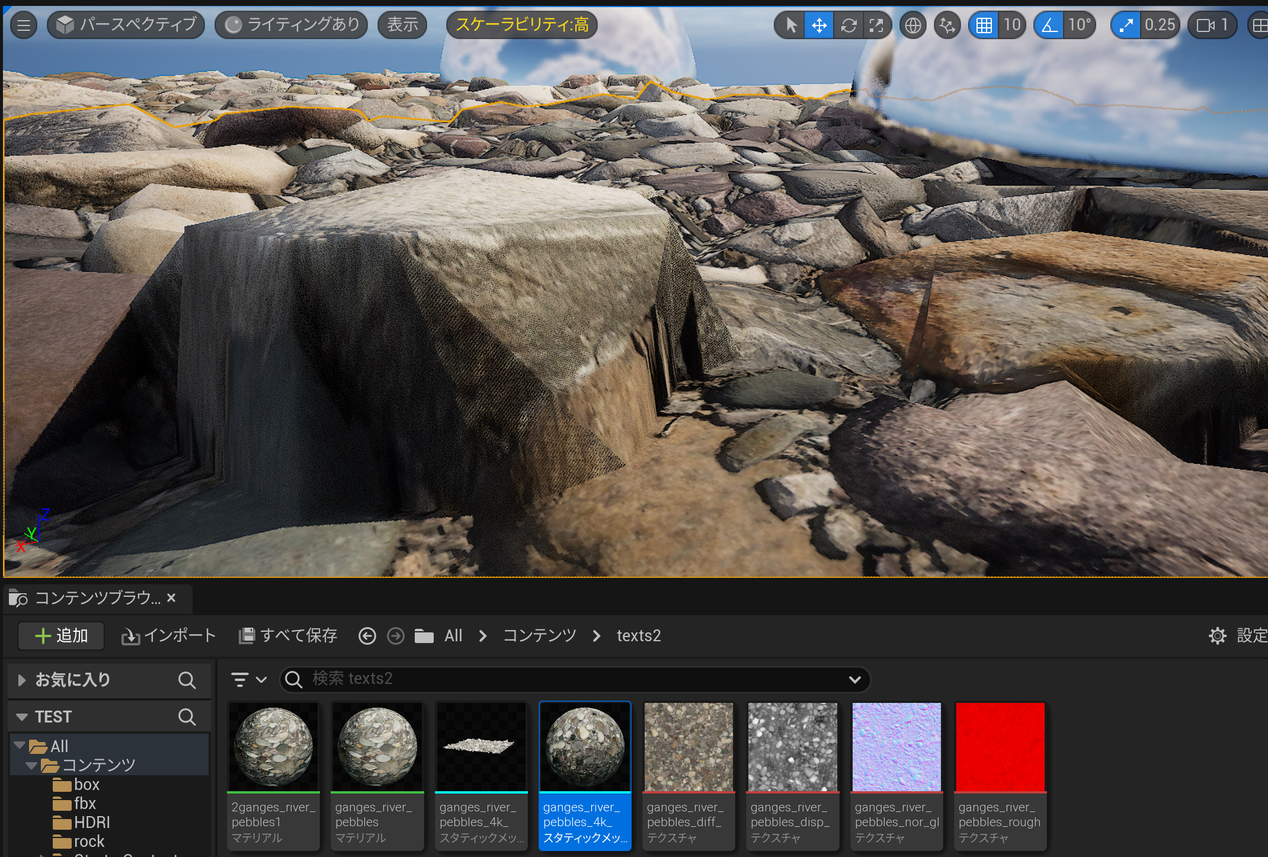Image resolution: width=1268 pixels, height=857 pixels.
Task: Click the Add (追加) button
Action: pos(62,636)
